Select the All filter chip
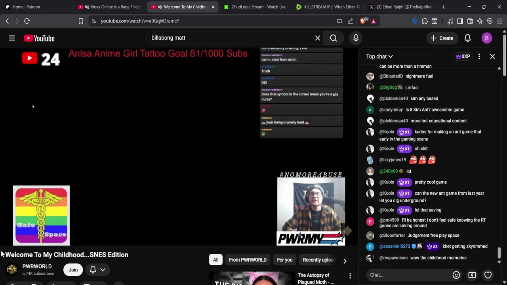The height and width of the screenshot is (285, 507). [x=215, y=260]
